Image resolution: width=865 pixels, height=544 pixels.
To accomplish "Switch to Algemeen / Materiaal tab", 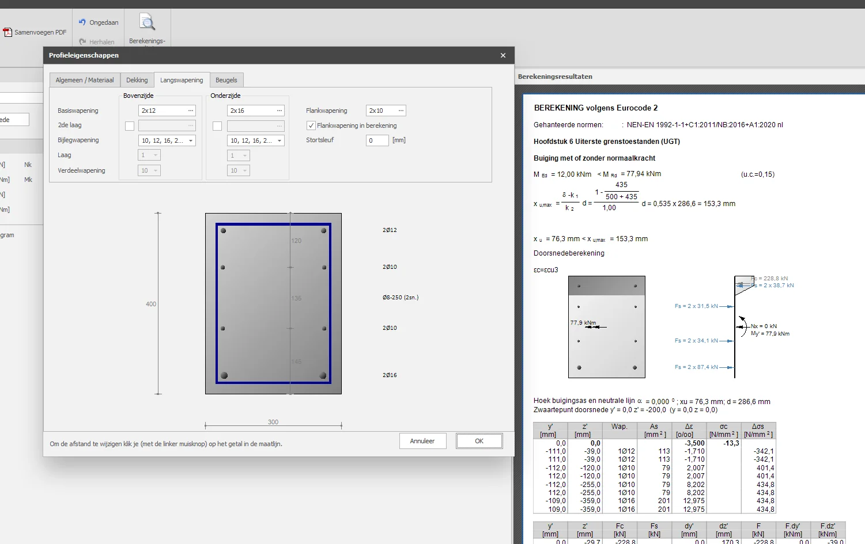I will tap(85, 80).
